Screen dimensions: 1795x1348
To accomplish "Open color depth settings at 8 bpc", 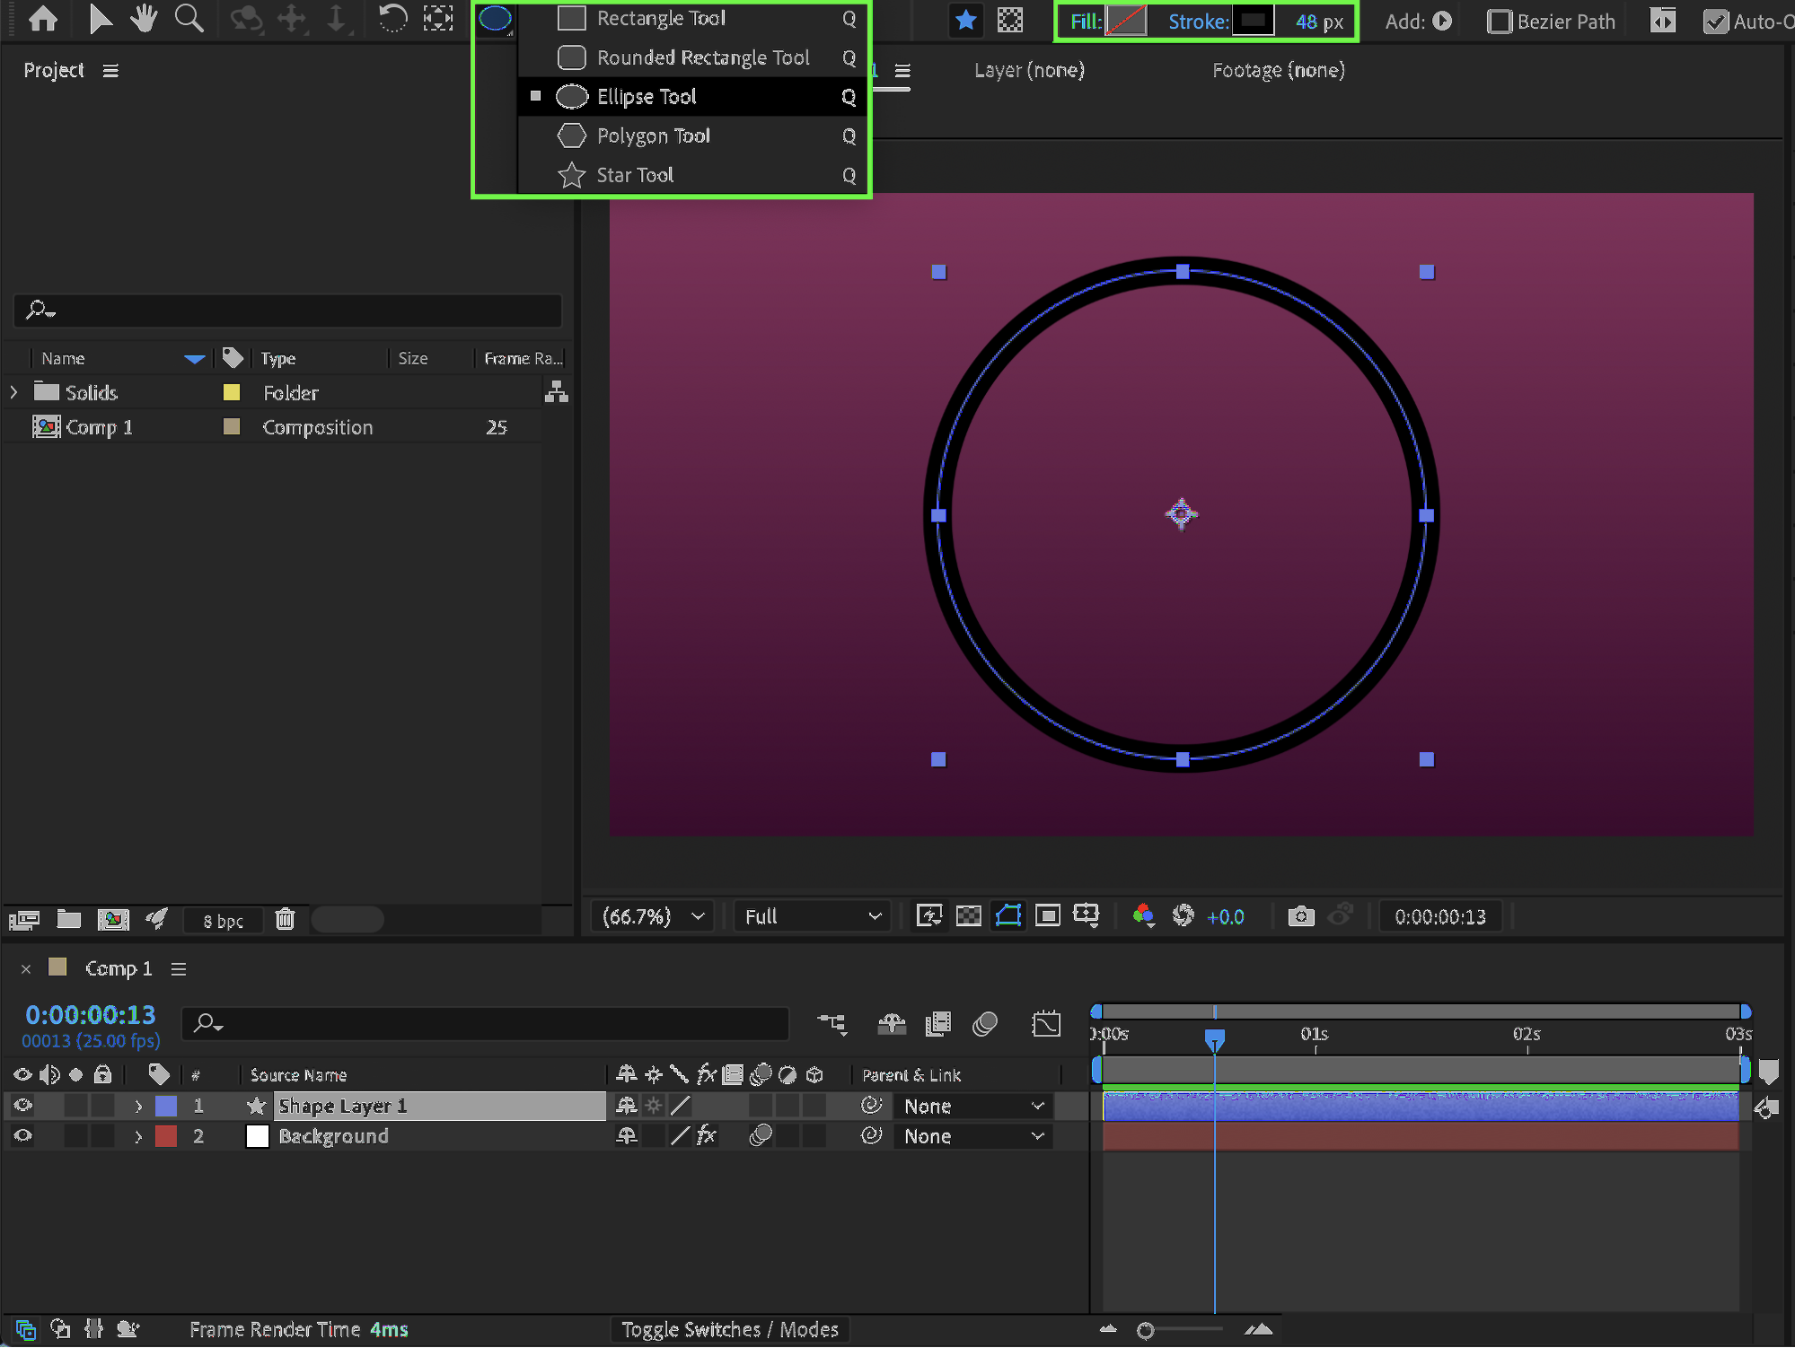I will pos(223,921).
